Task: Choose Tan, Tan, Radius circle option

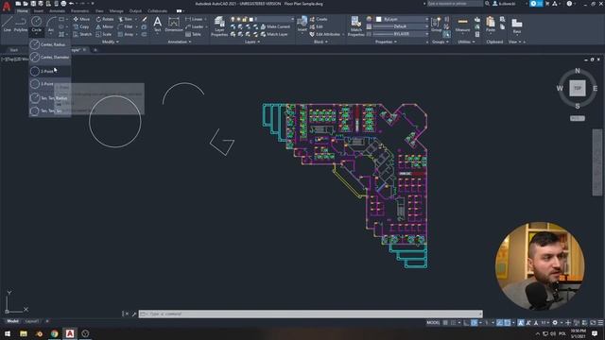Action: (50, 98)
